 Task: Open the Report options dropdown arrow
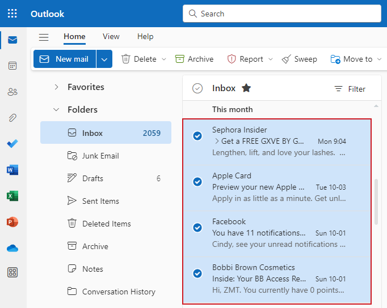271,59
